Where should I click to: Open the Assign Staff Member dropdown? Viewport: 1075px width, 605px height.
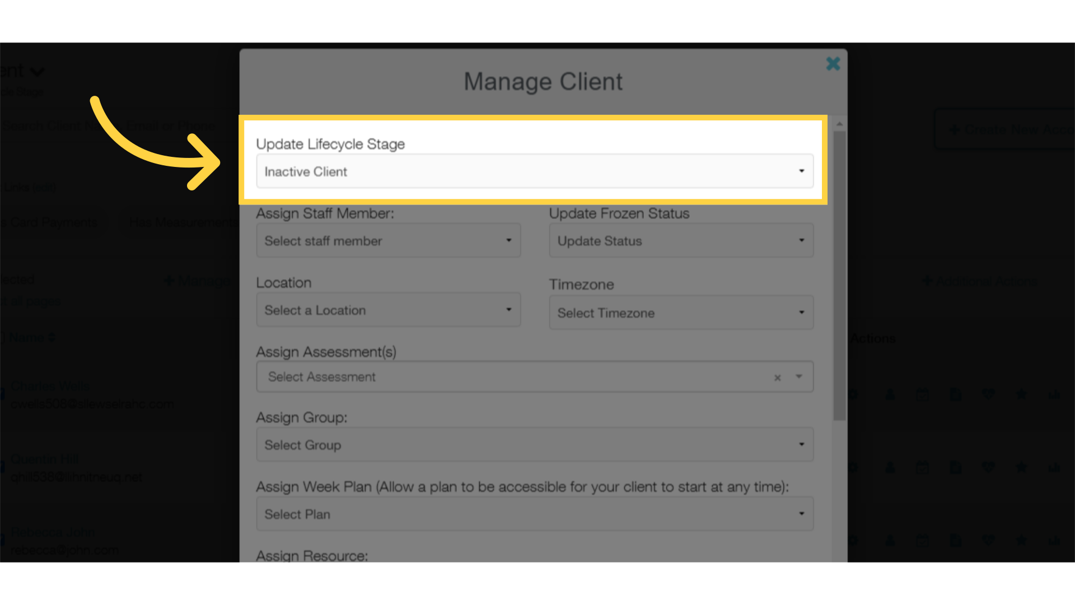point(387,240)
